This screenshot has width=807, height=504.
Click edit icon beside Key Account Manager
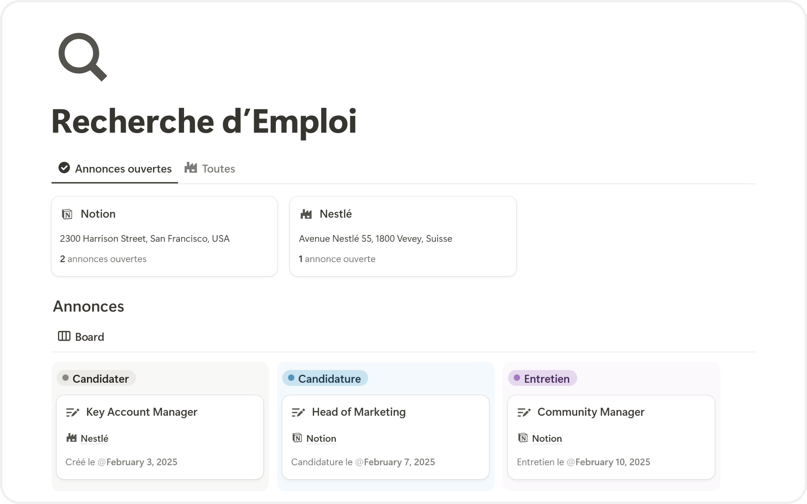pyautogui.click(x=73, y=412)
